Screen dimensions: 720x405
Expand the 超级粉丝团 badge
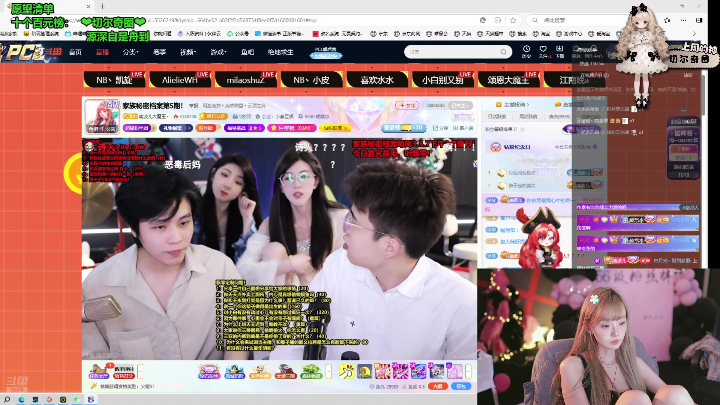(139, 128)
